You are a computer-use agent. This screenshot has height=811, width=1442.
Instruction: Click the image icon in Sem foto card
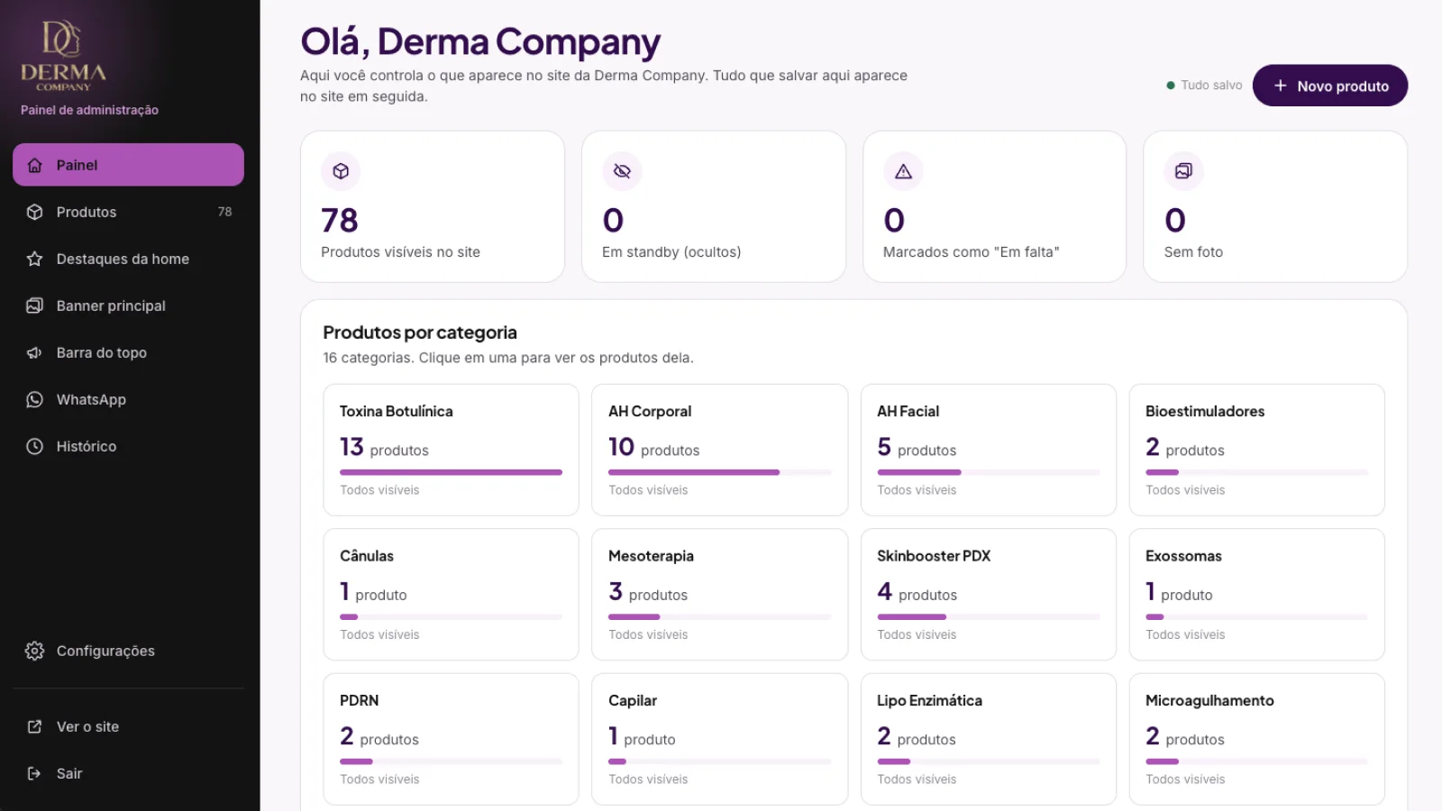point(1183,171)
